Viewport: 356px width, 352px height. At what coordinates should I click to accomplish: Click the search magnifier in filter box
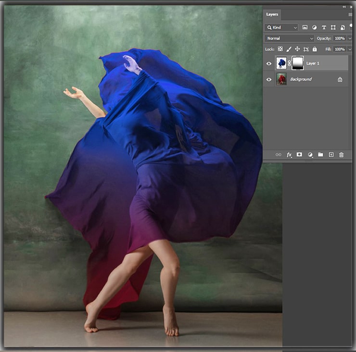(x=269, y=27)
